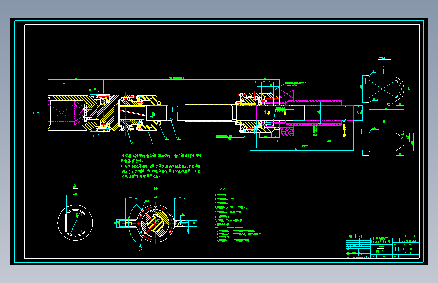438x283 pixels.
Task: Select the long magenta sleeve on the right shaft
Action: tap(314, 112)
